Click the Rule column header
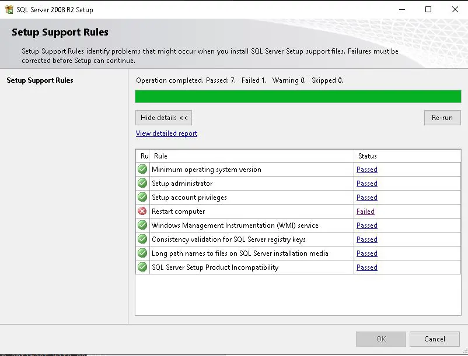The image size is (468, 356). [x=252, y=156]
